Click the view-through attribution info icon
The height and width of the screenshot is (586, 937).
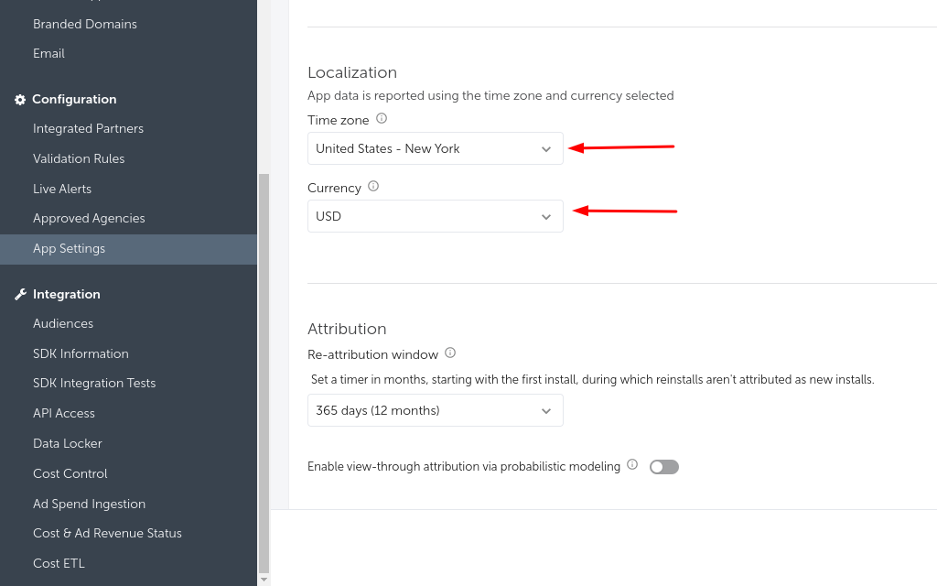[632, 465]
